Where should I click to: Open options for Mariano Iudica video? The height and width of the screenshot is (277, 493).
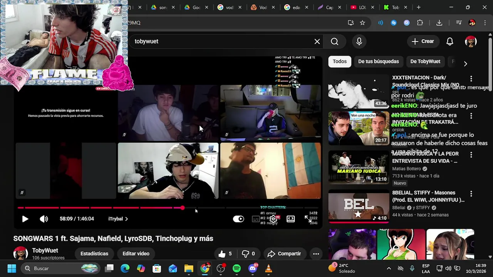coord(471,155)
